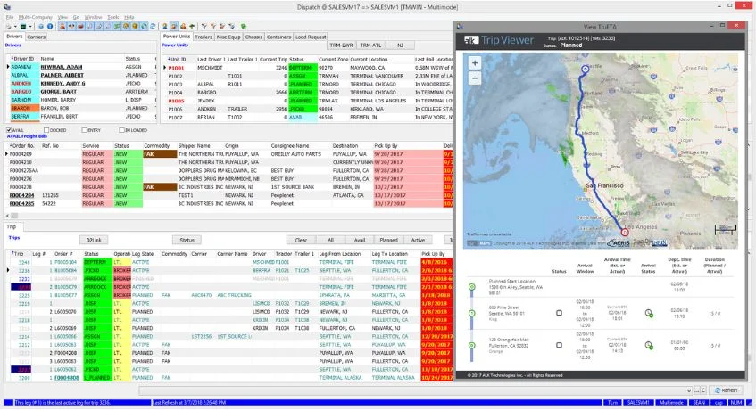This screenshot has height=410, width=756.
Task: Click the green arrow icon in the toolbar
Action: (x=192, y=27)
